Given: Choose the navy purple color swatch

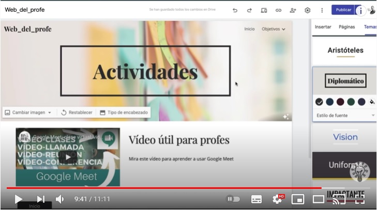Looking at the screenshot, I should click(361, 102).
